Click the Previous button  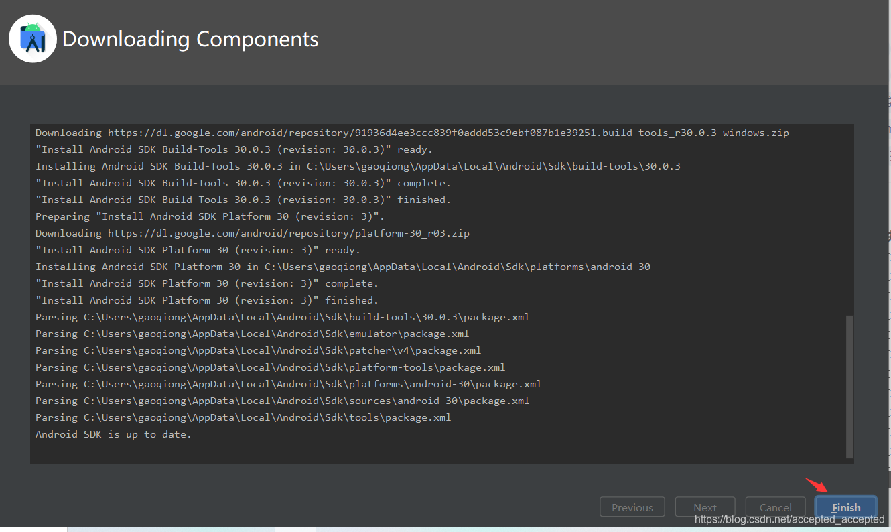click(x=632, y=507)
